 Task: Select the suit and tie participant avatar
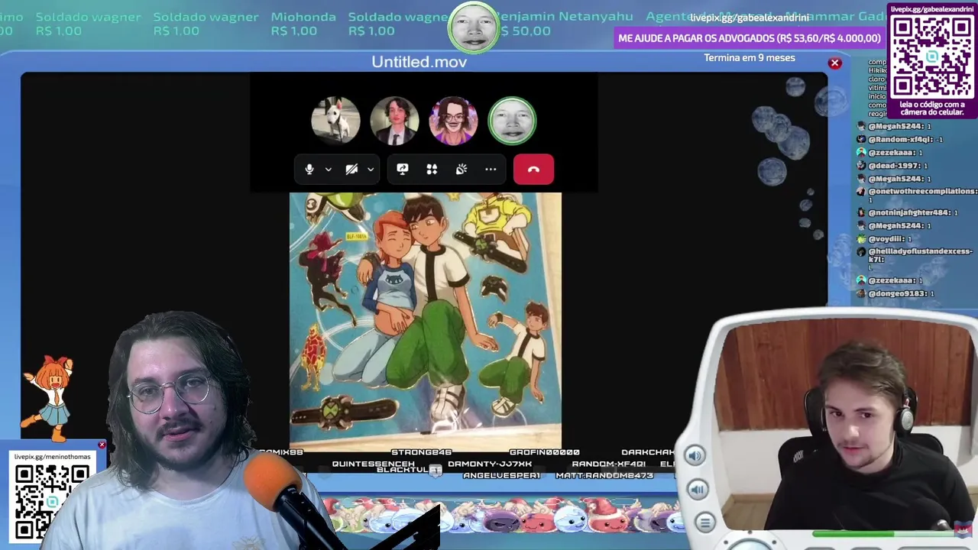point(394,121)
